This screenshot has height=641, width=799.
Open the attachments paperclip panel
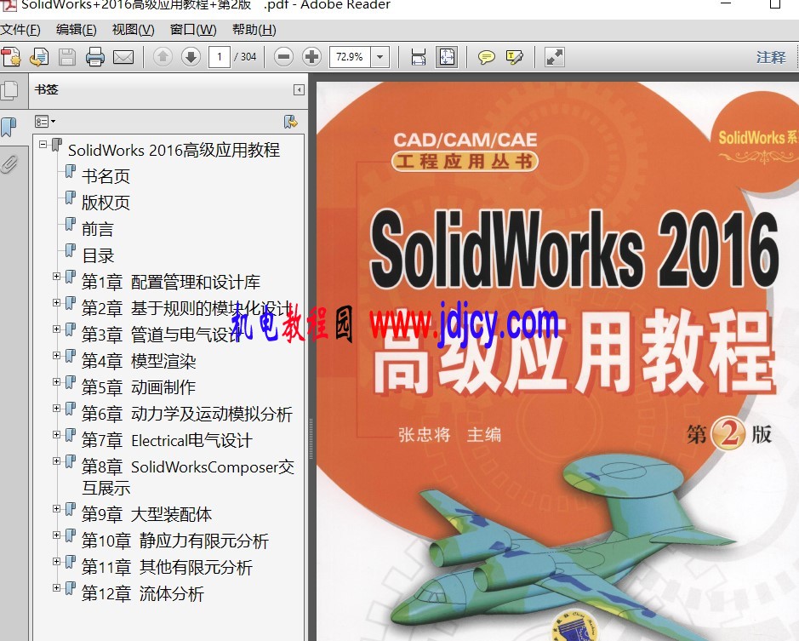click(9, 163)
